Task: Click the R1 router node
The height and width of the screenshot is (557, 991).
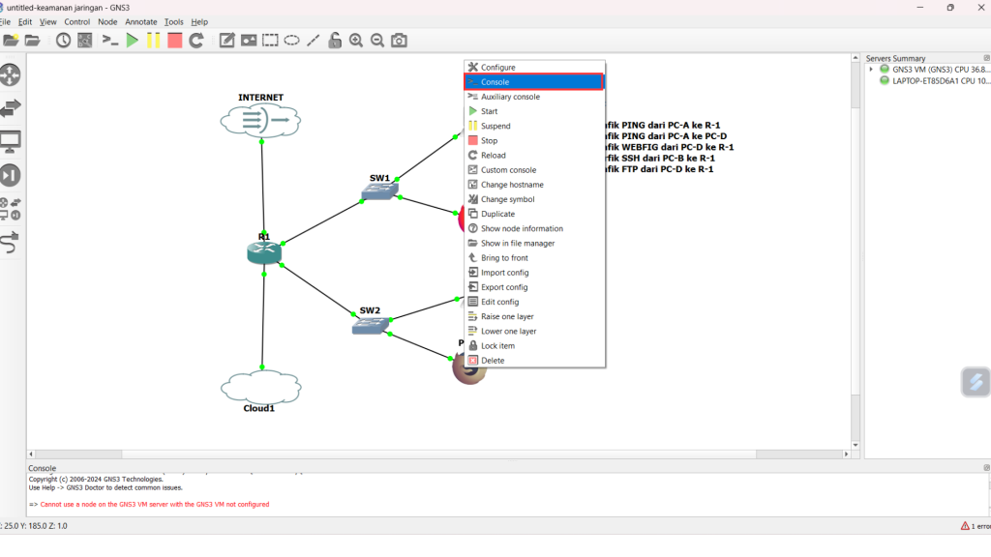Action: (262, 252)
